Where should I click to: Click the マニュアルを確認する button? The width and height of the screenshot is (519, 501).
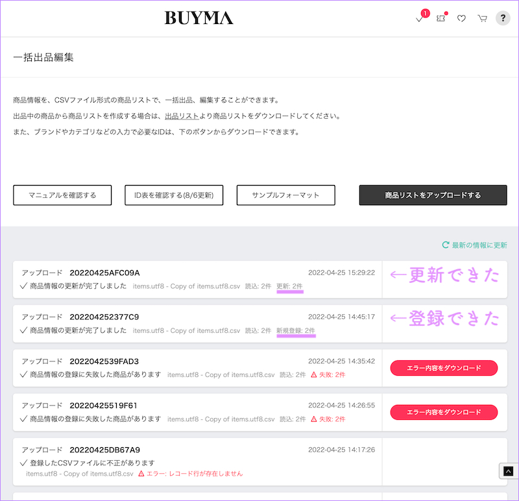tap(62, 195)
